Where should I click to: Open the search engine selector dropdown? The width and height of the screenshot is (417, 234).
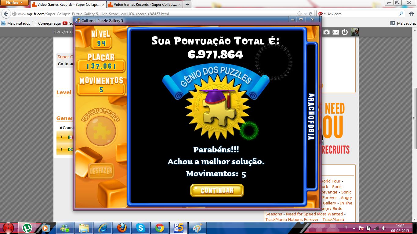pyautogui.click(x=321, y=14)
